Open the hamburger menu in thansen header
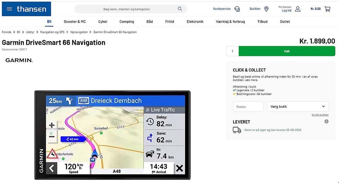Image resolution: width=339 pixels, height=183 pixels. 9,9
